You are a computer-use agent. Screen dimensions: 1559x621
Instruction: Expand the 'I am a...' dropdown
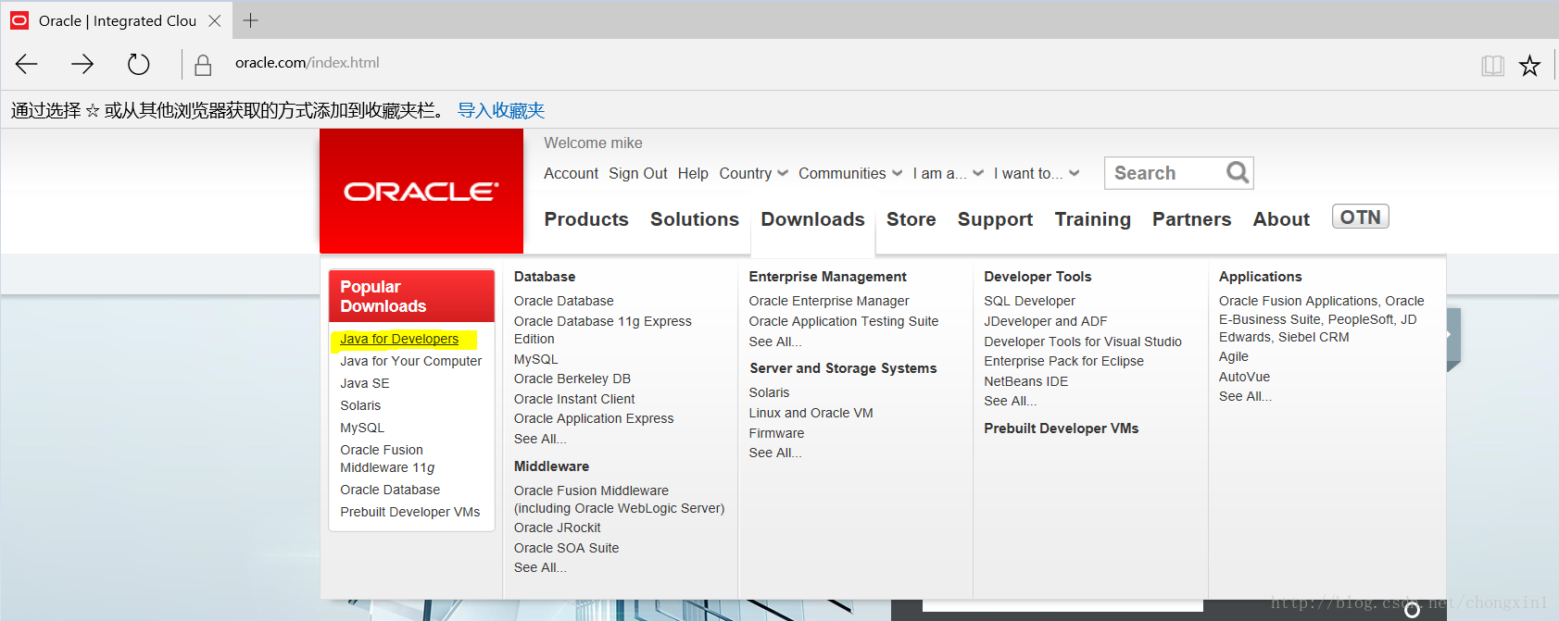(x=948, y=173)
